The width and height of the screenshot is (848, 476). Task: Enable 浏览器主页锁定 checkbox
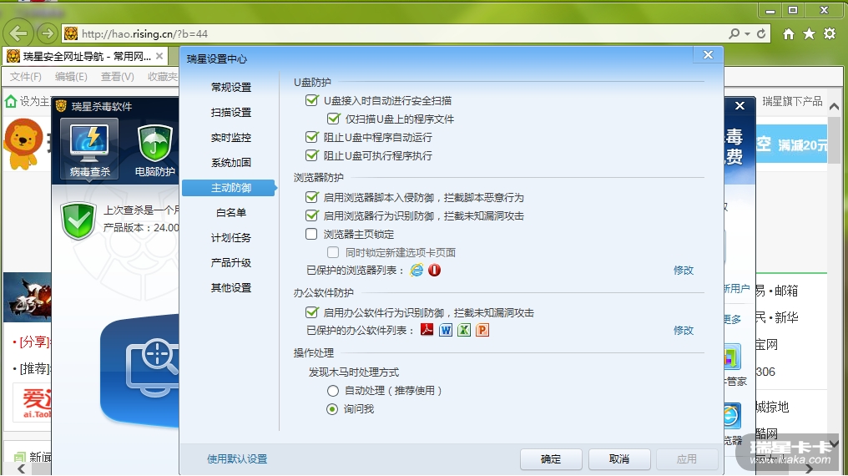tap(311, 234)
